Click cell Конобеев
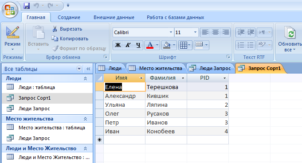The height and width of the screenshot is (163, 302). (166, 131)
